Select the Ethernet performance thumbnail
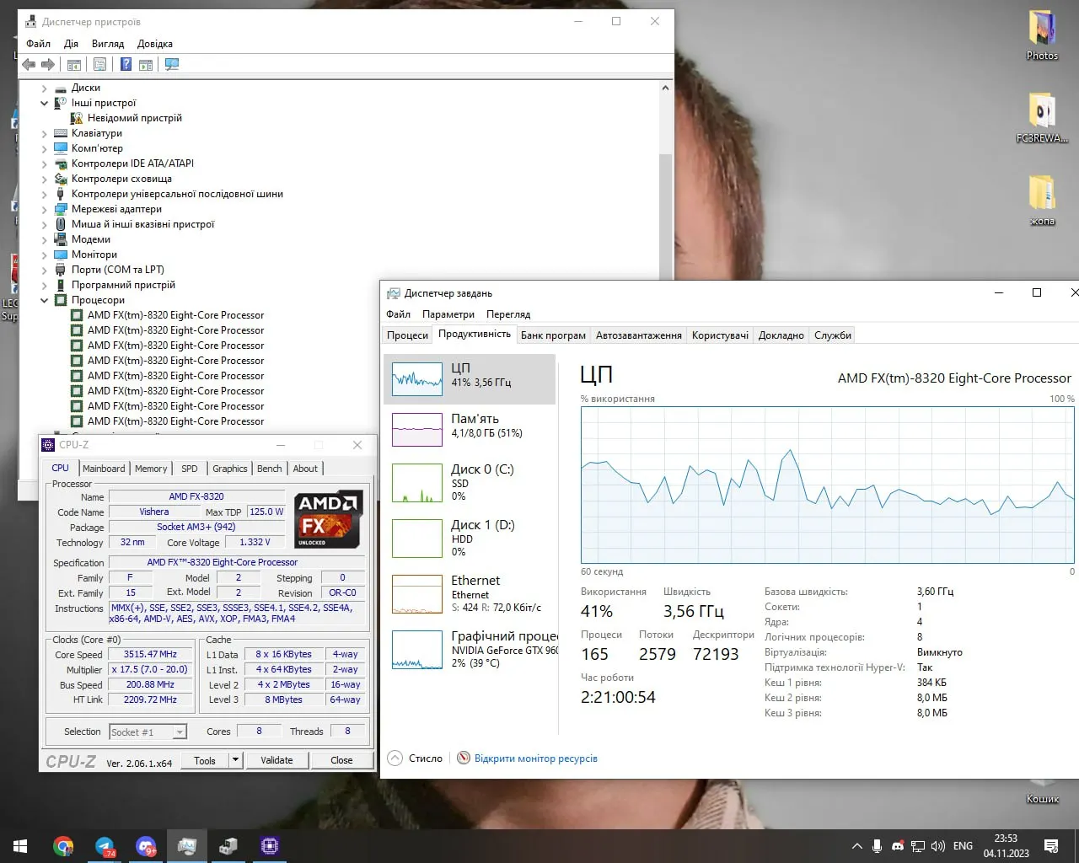The width and height of the screenshot is (1079, 863). (x=417, y=594)
